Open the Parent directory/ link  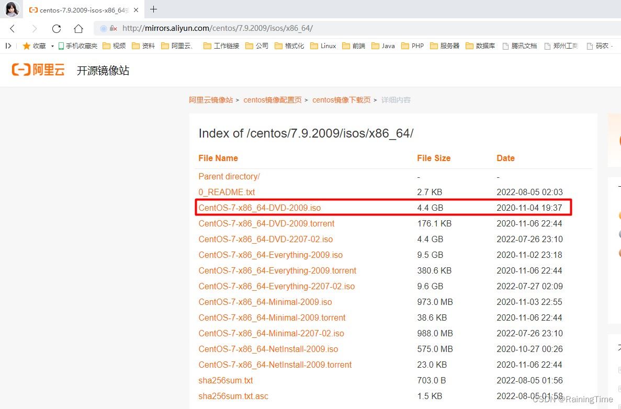[x=229, y=176]
